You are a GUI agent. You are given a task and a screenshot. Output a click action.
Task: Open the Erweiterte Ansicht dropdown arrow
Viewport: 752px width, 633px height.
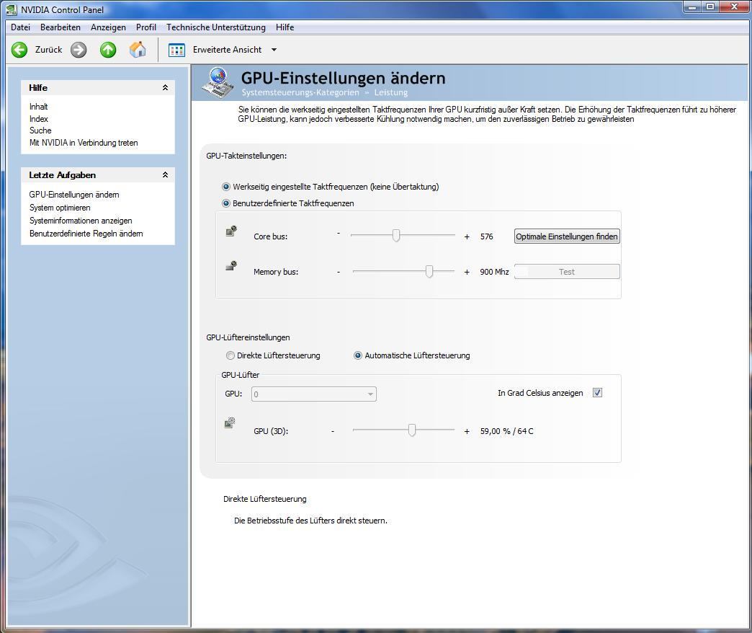pyautogui.click(x=274, y=50)
